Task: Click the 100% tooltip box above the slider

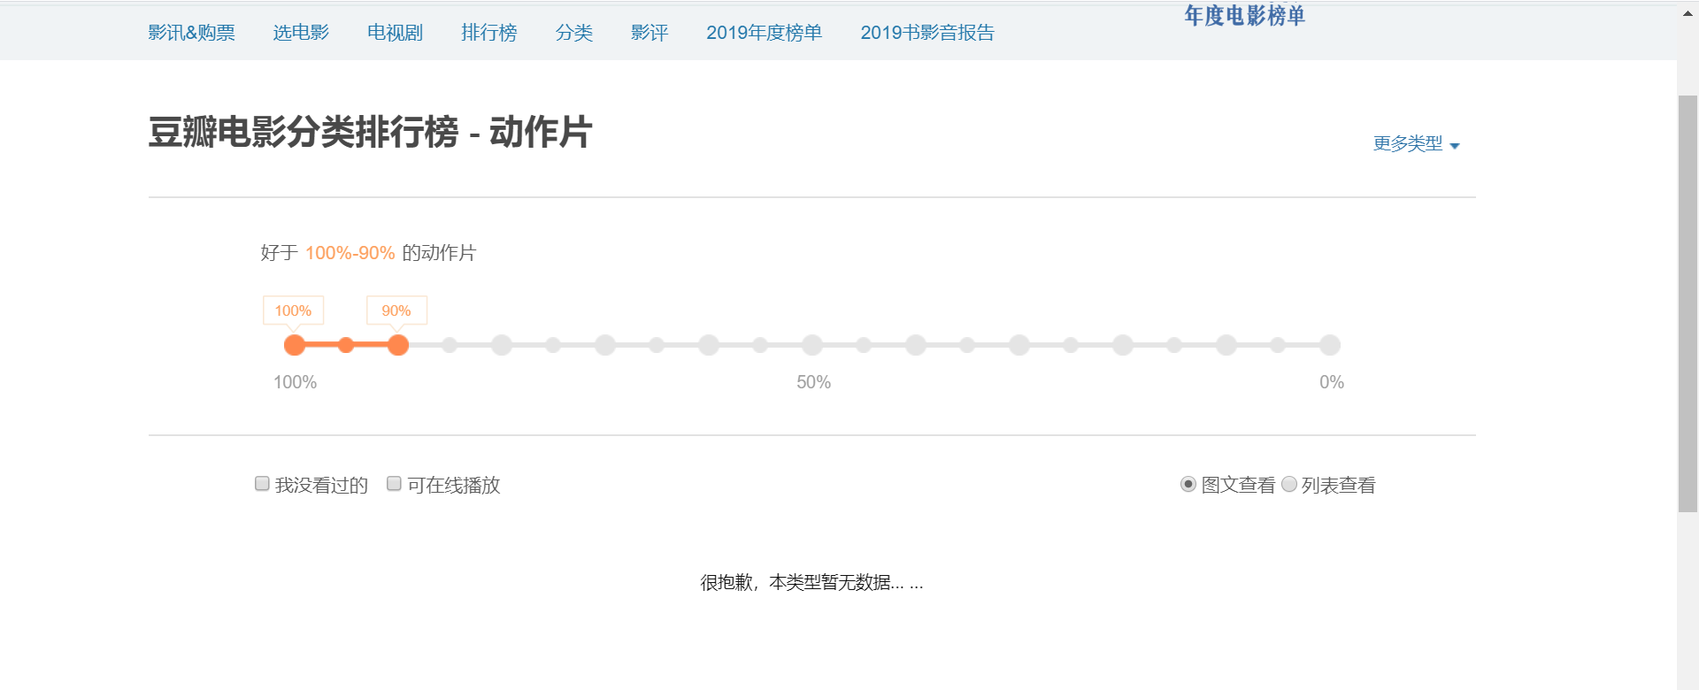Action: click(293, 310)
